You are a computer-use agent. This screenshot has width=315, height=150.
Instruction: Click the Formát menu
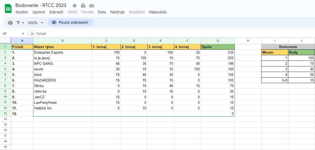87,12
